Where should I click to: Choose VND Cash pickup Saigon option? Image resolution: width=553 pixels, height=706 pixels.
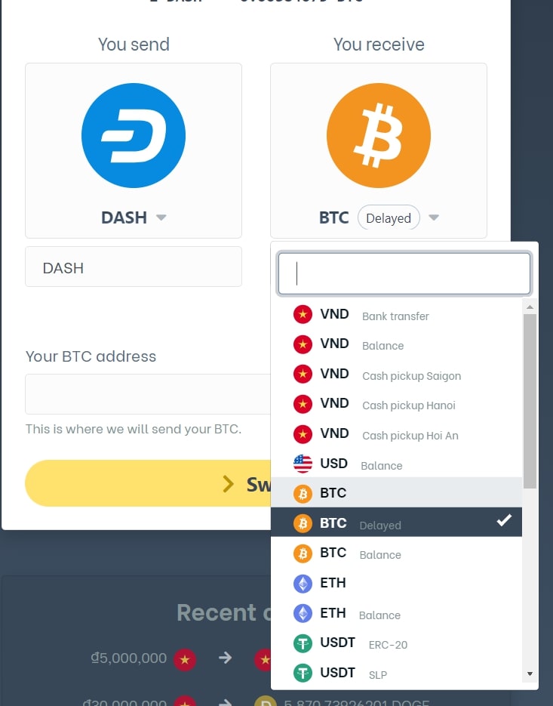coord(396,375)
